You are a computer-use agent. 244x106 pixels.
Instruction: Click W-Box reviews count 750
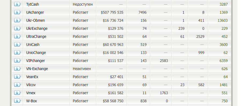(x=224, y=101)
